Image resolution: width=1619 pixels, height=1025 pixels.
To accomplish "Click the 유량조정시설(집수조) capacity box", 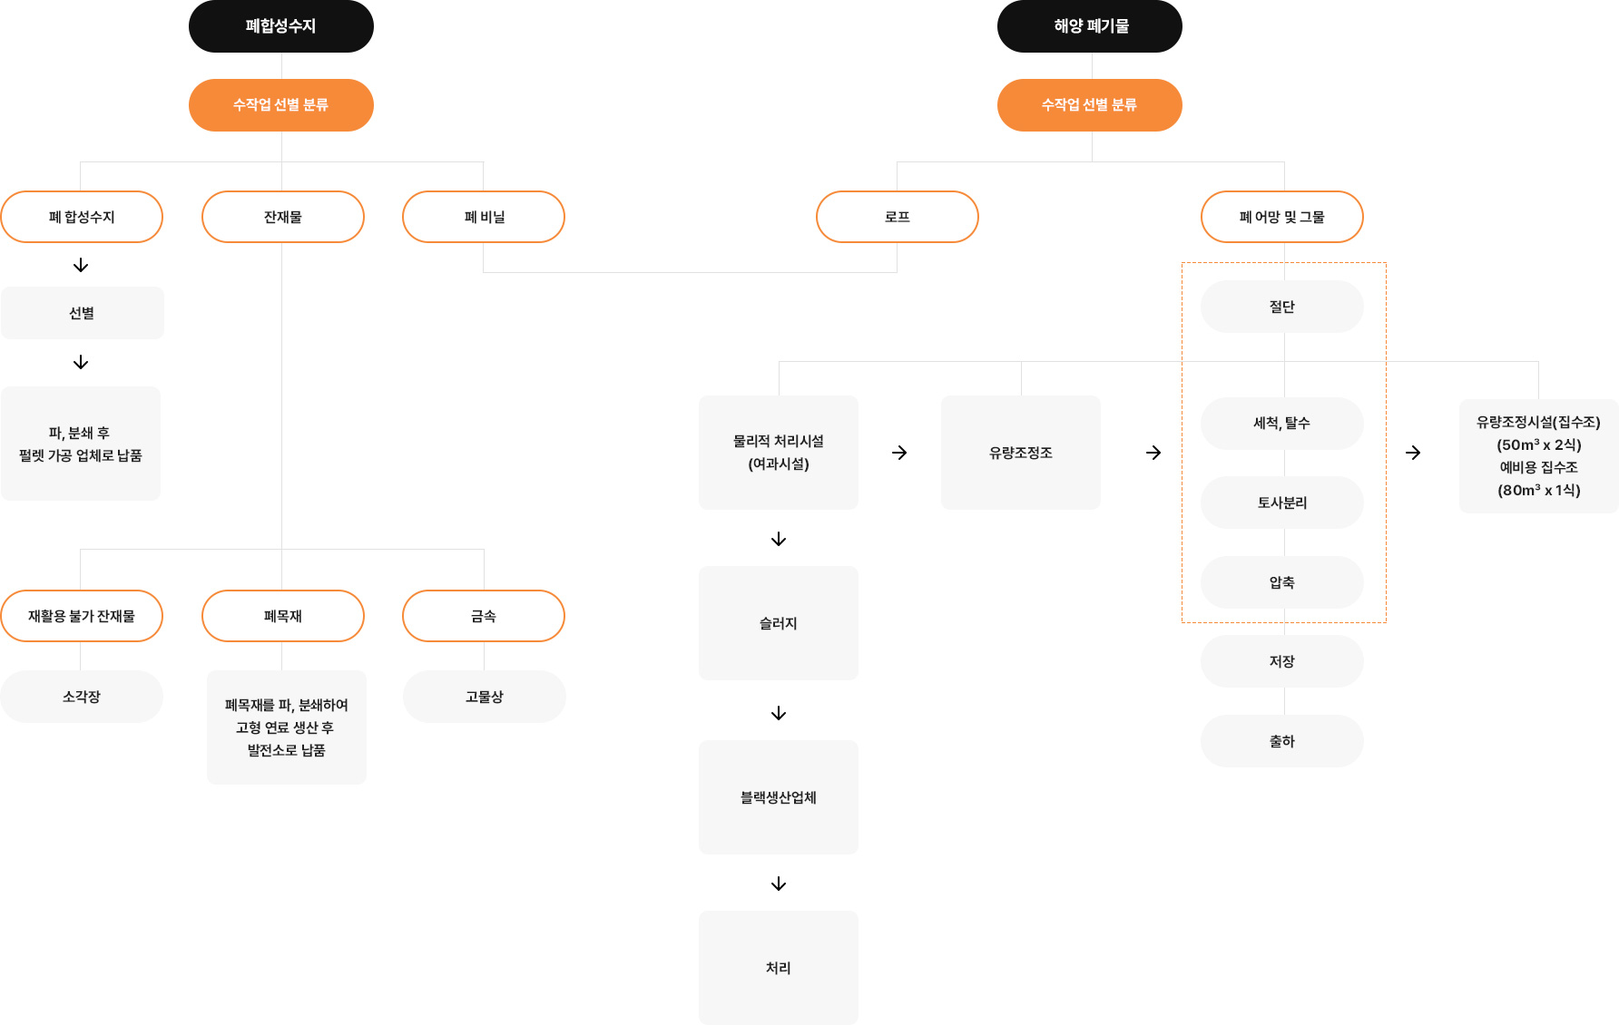I will (x=1539, y=456).
